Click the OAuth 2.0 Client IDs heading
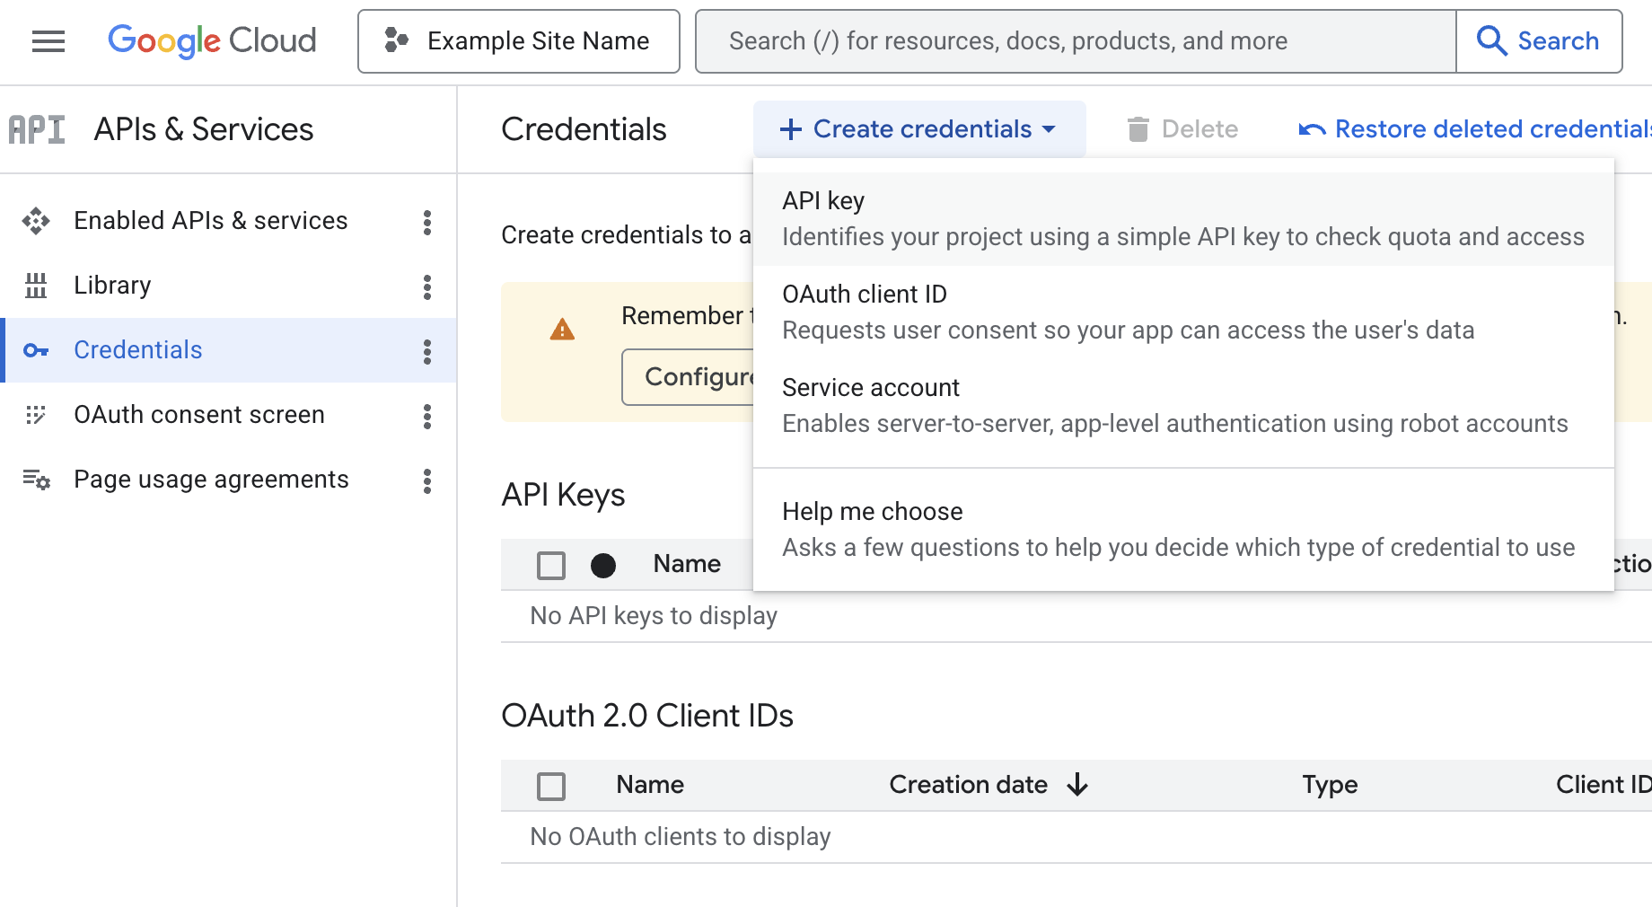Image resolution: width=1652 pixels, height=907 pixels. click(x=647, y=716)
